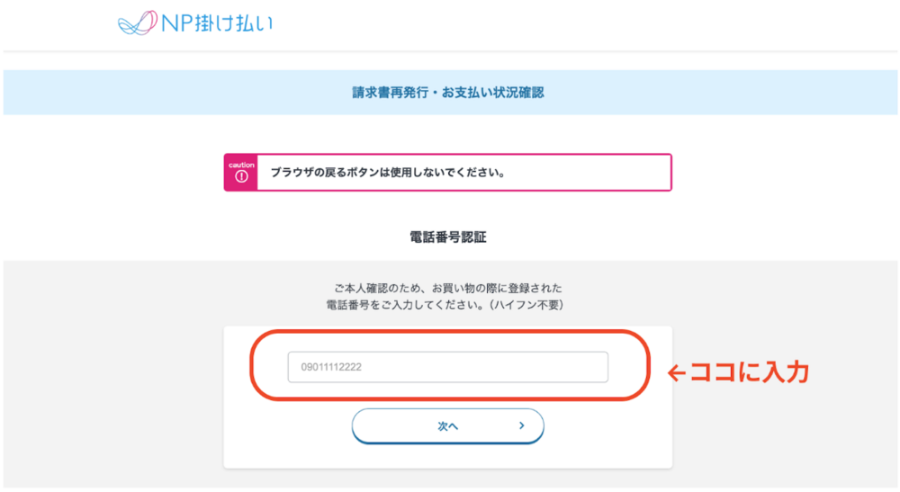Image resolution: width=900 pixels, height=492 pixels.
Task: Click the pink-bordered caution box
Action: pos(447,172)
